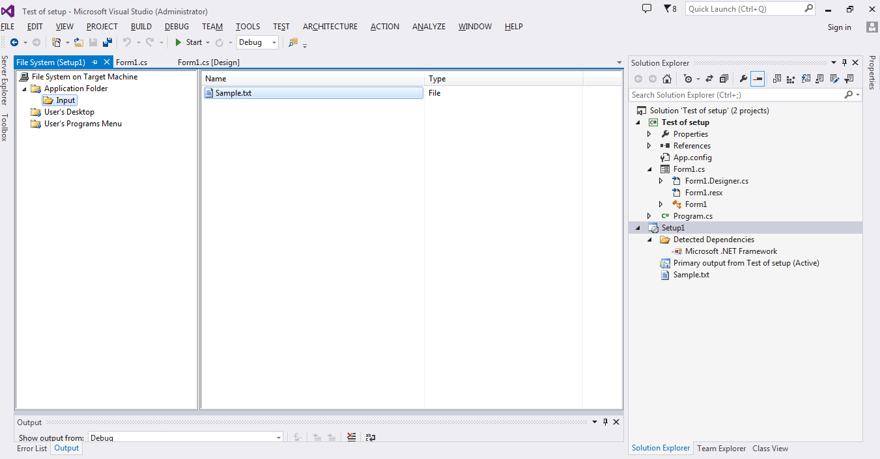Click the Save All icon
Image resolution: width=880 pixels, height=459 pixels.
107,42
